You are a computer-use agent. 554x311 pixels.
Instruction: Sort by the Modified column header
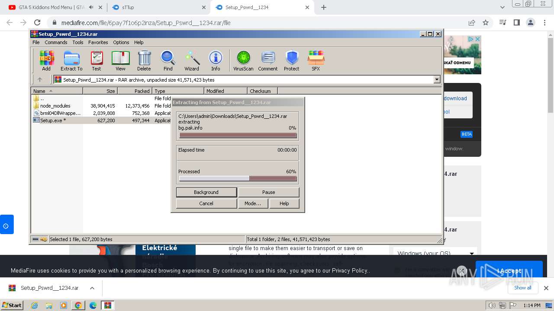(225, 91)
